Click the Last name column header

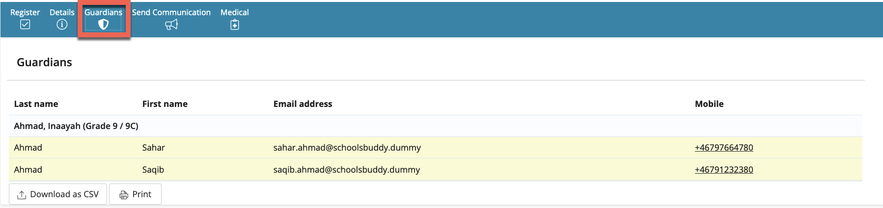point(36,104)
